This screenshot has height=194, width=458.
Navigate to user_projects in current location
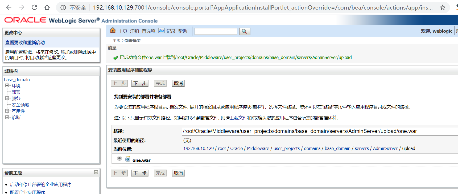(x=287, y=148)
